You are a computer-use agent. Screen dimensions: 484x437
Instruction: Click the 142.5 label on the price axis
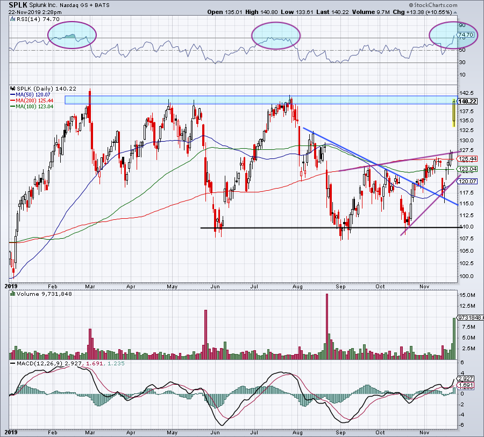point(466,93)
